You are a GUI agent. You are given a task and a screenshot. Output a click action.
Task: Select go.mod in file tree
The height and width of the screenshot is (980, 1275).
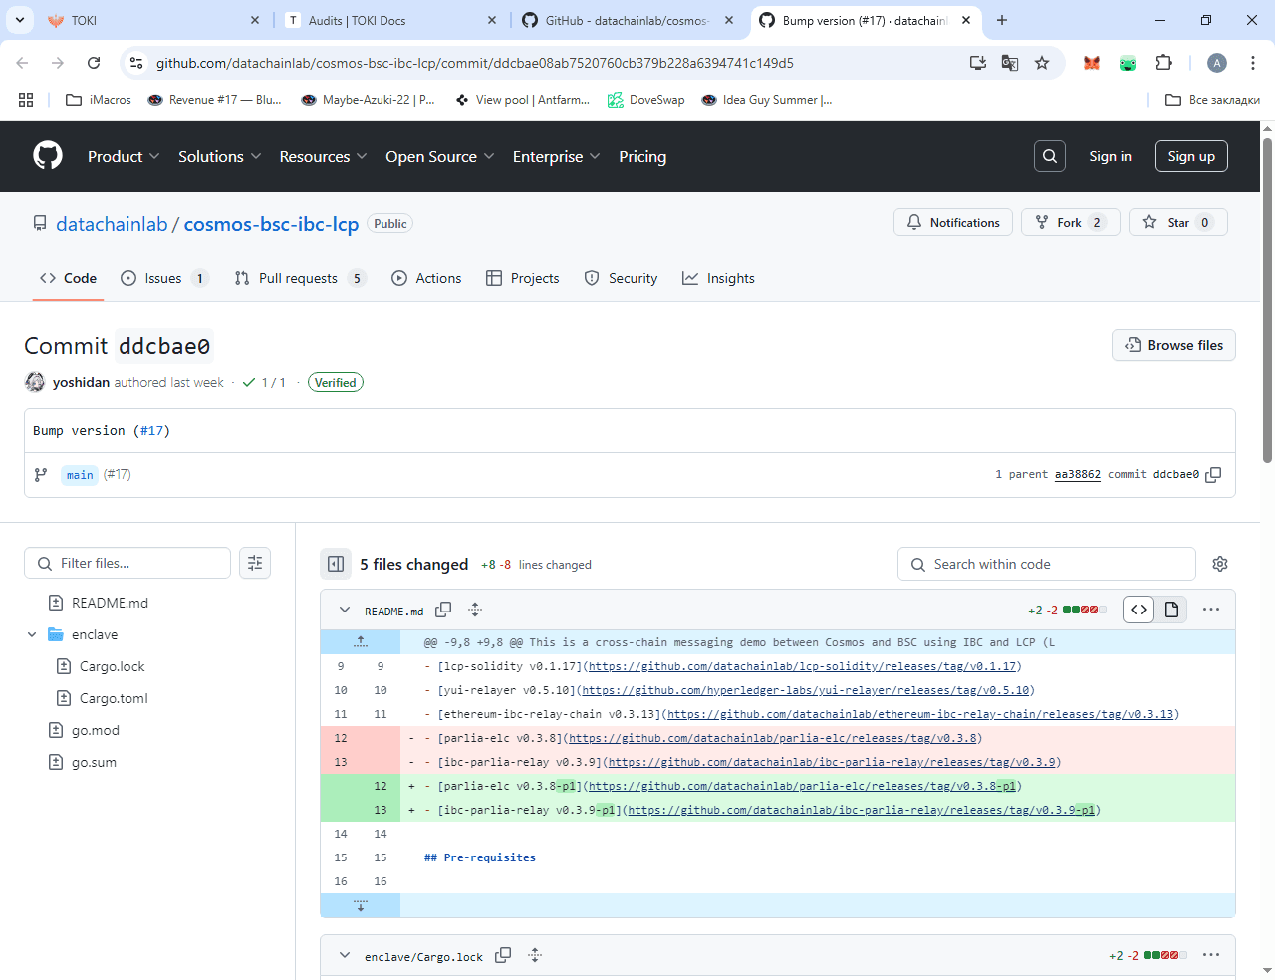point(95,730)
